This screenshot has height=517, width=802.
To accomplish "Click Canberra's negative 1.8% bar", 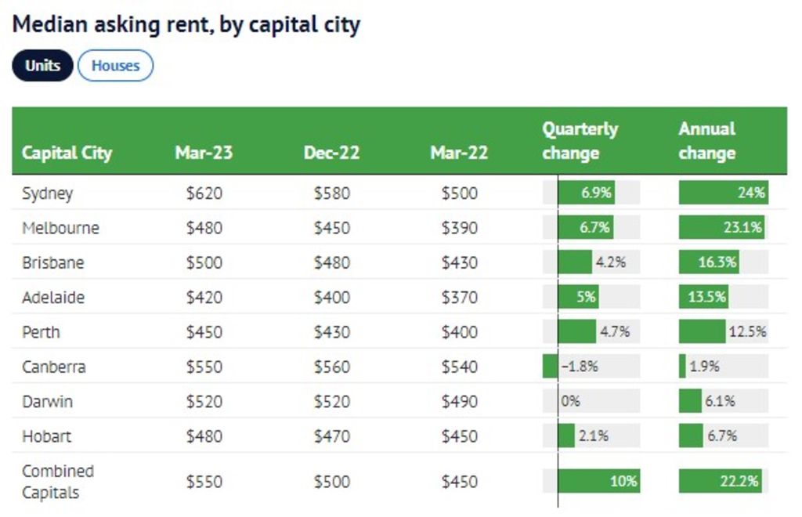I will tap(548, 366).
